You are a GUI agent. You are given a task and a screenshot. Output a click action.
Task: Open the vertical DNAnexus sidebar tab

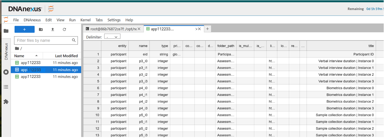click(6, 51)
